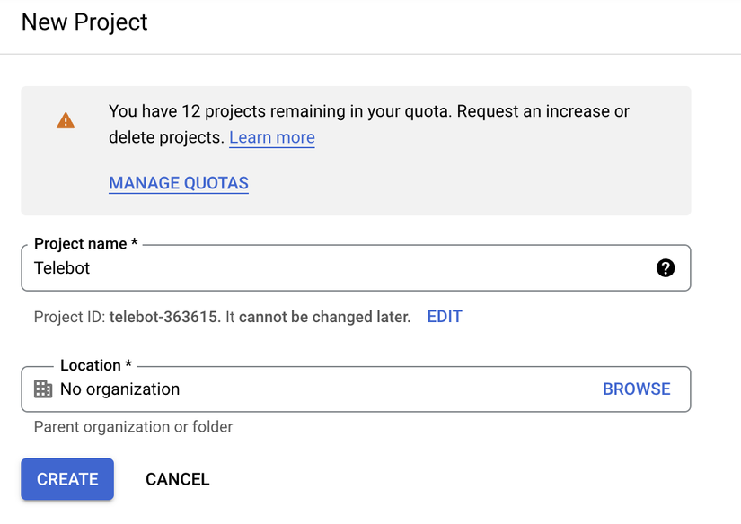
Task: Click the orange warning triangle icon
Action: click(66, 120)
